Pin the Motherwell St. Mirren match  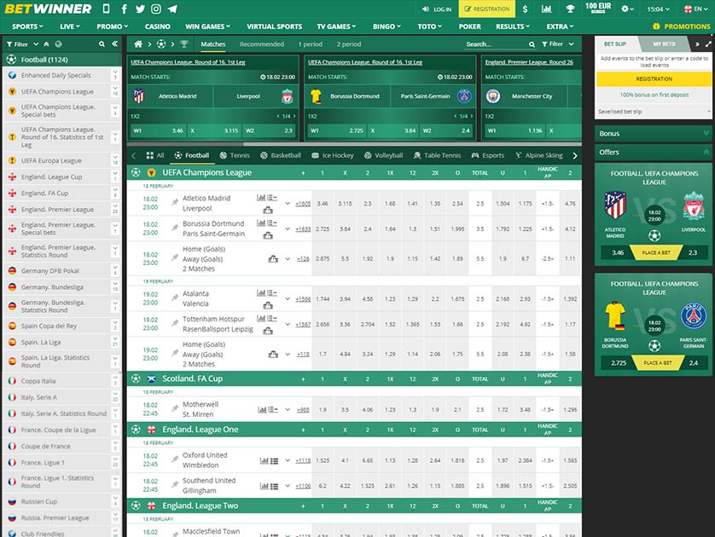(x=175, y=408)
